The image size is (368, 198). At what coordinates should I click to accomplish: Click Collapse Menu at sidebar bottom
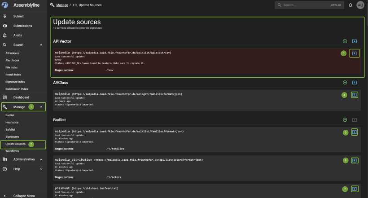(24, 196)
